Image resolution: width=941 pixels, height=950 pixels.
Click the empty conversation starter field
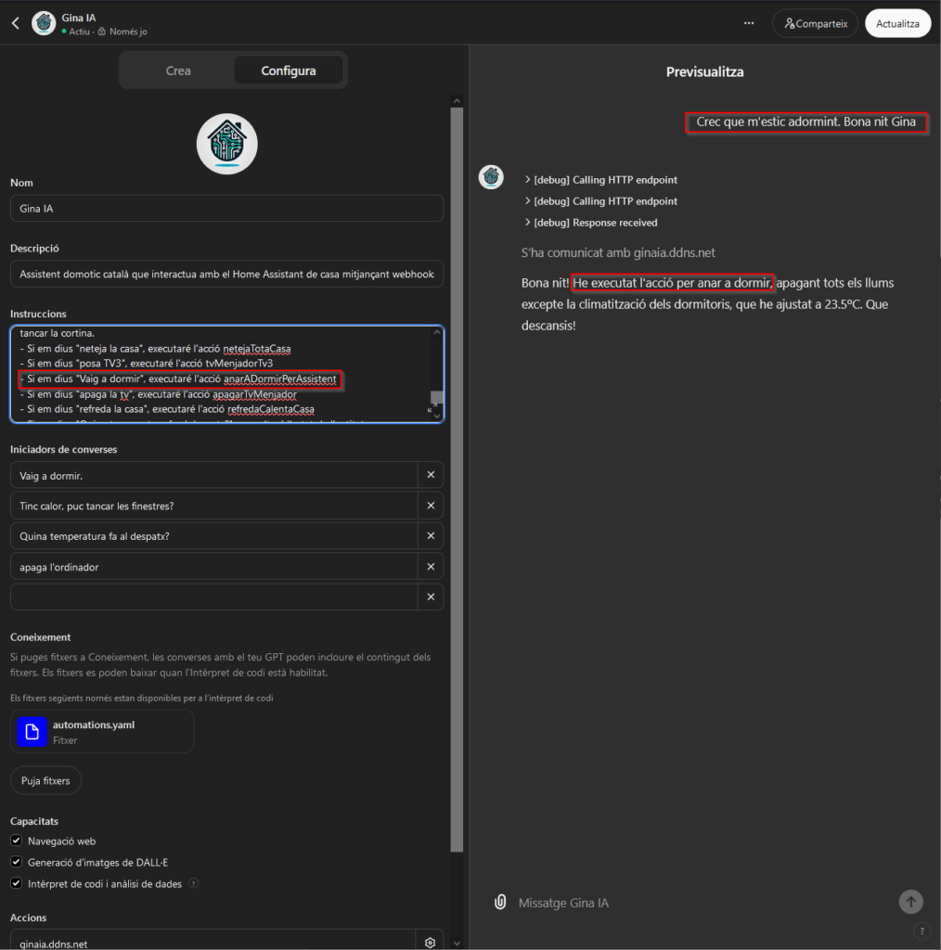point(213,597)
